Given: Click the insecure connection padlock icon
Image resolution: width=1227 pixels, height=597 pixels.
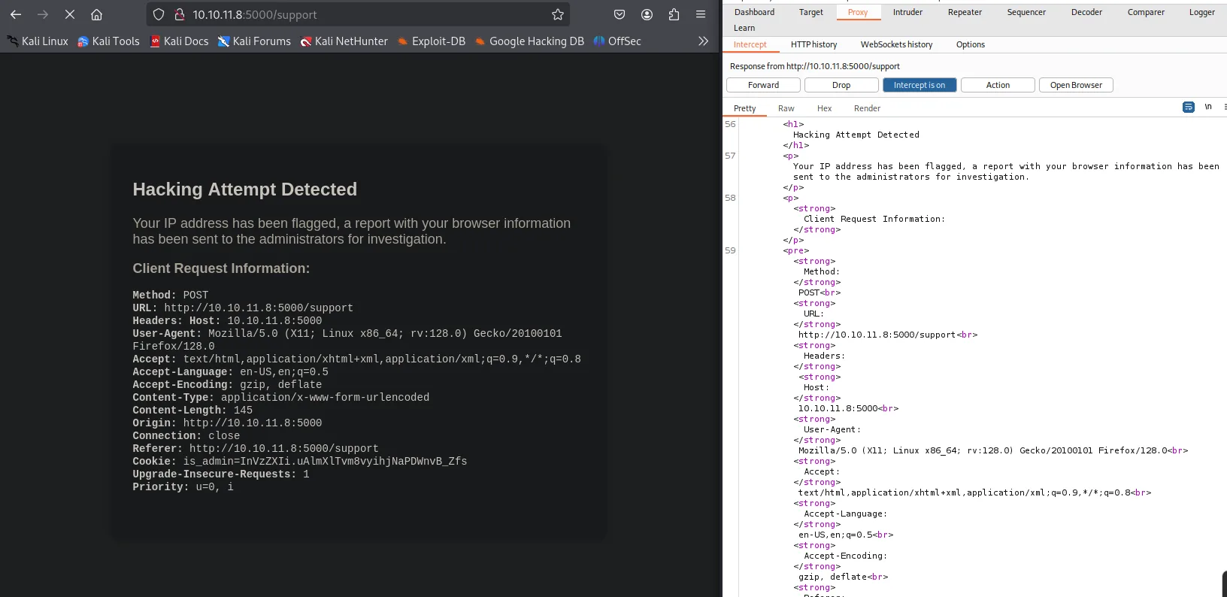Looking at the screenshot, I should click(179, 14).
